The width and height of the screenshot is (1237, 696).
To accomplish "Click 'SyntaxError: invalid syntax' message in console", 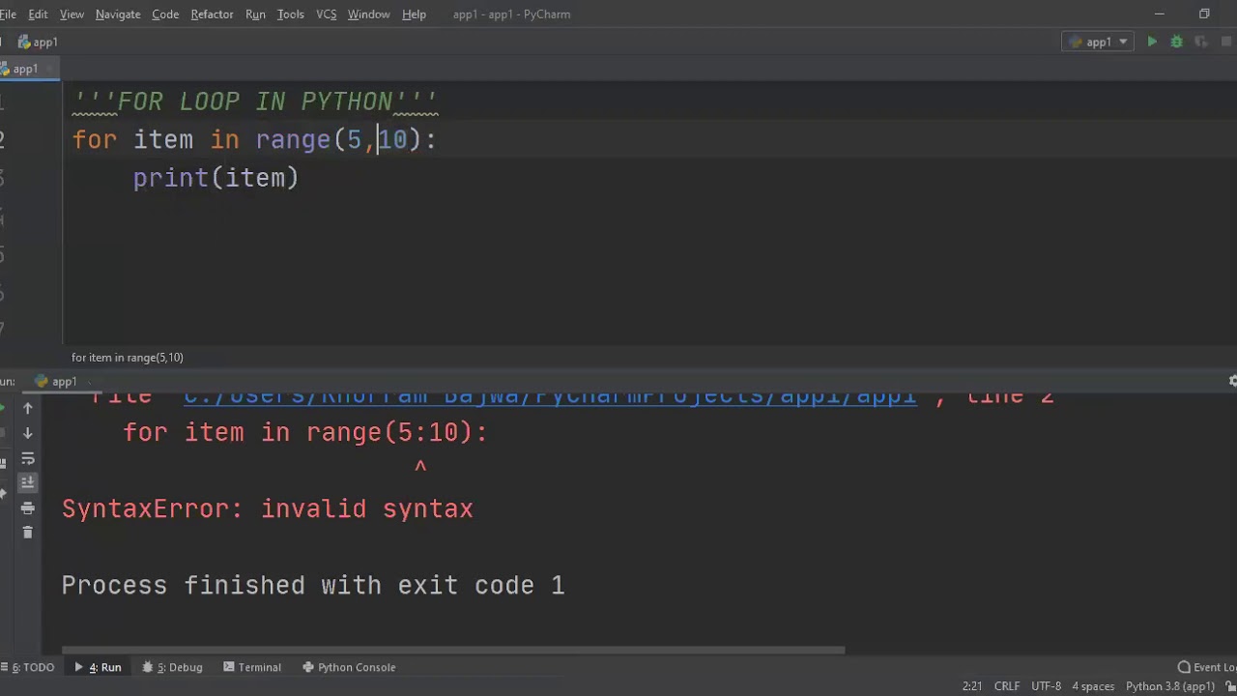I will point(268,508).
